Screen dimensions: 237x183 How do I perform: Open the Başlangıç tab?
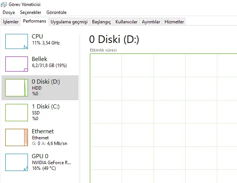point(102,22)
